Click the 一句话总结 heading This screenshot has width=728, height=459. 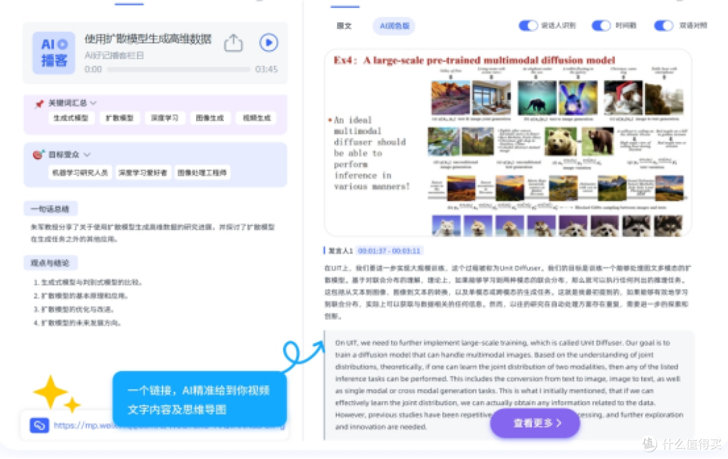pyautogui.click(x=50, y=209)
